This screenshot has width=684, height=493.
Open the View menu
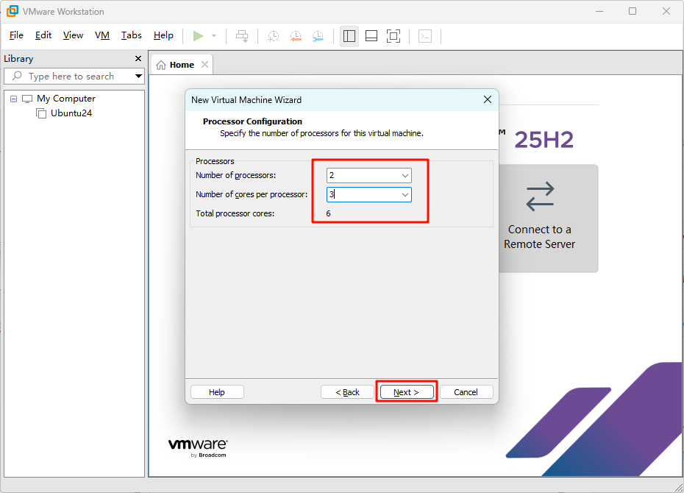click(73, 35)
